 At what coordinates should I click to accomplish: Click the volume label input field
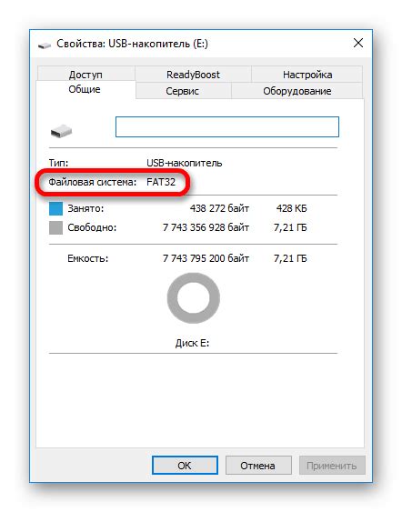pyautogui.click(x=227, y=126)
